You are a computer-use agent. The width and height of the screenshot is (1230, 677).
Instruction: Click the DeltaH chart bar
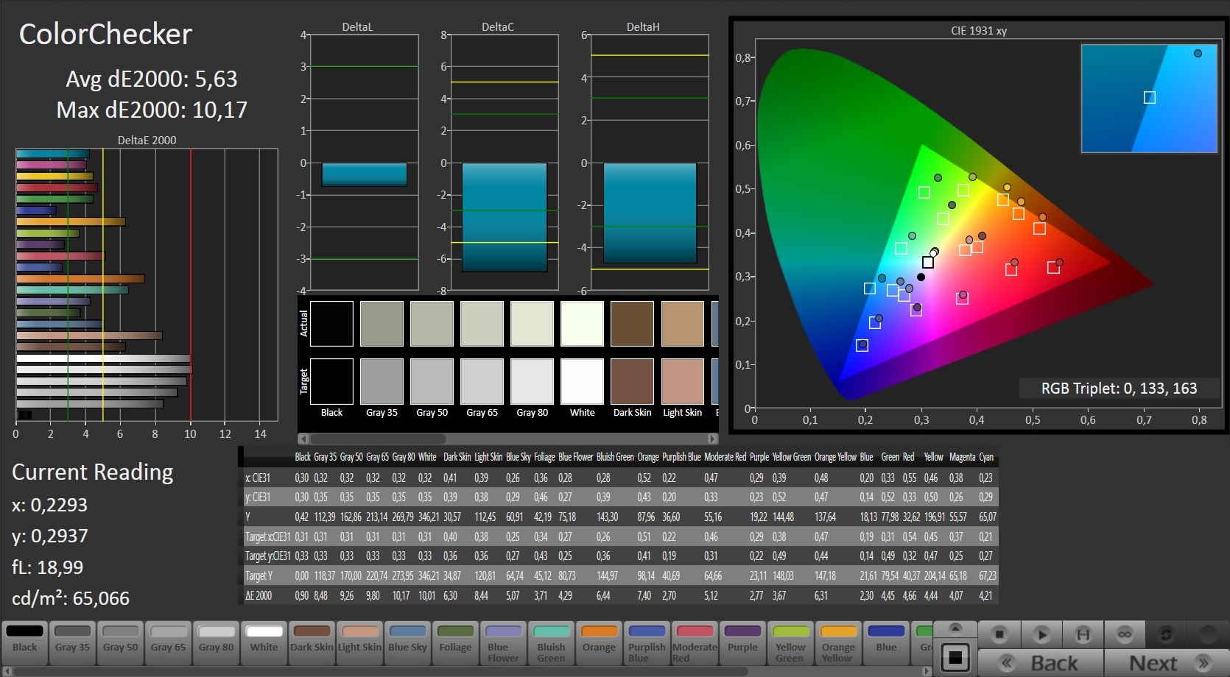(650, 213)
